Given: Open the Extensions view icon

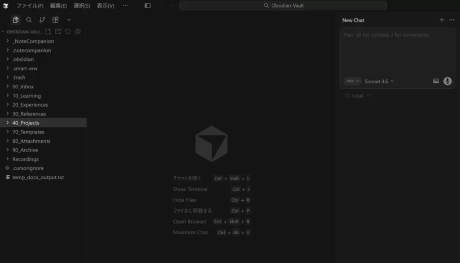Looking at the screenshot, I should (55, 20).
